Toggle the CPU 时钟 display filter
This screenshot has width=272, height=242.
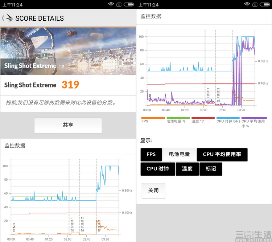(x=158, y=169)
